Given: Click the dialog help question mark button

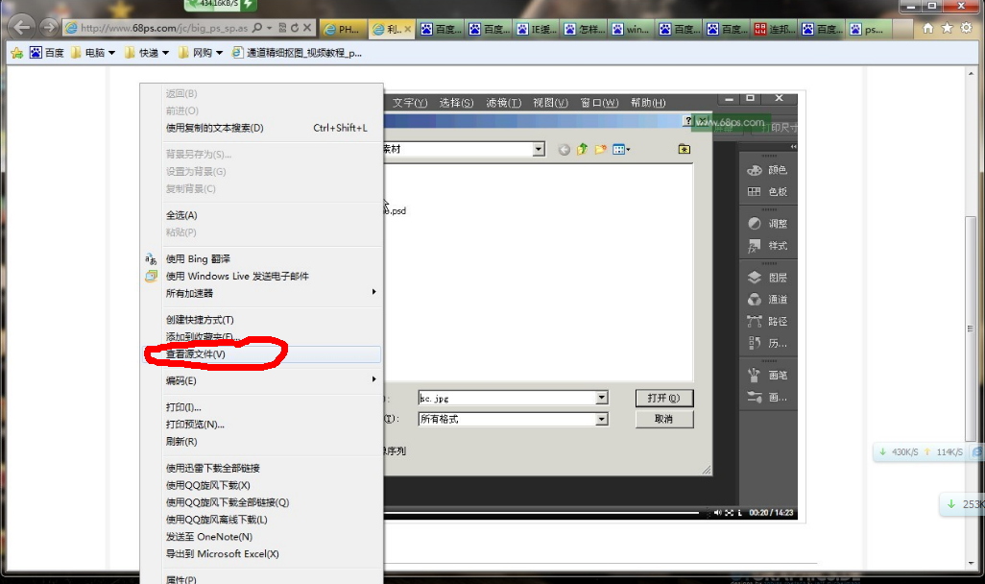Looking at the screenshot, I should [687, 121].
